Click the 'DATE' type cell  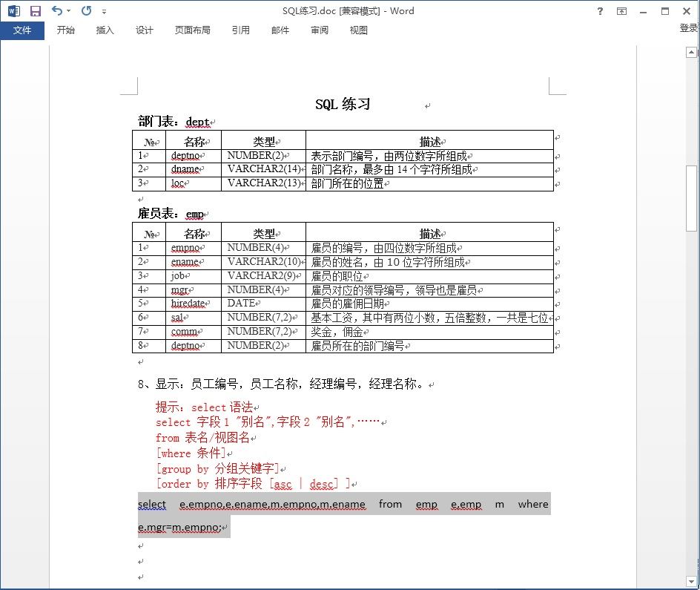click(x=263, y=304)
